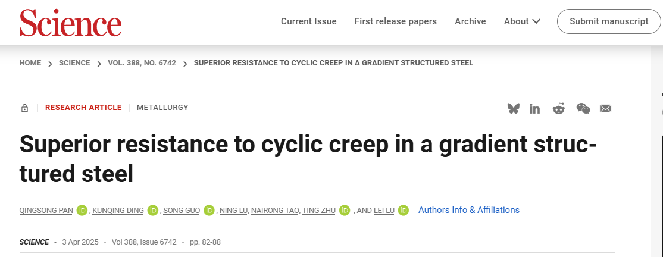Open Ting Zhu's ORCID iD icon
The image size is (663, 257).
tap(345, 210)
